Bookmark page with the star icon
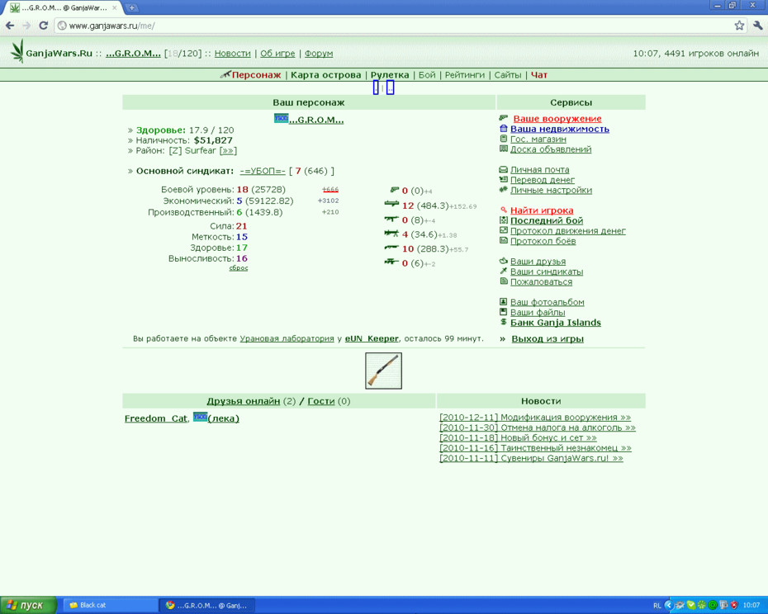The width and height of the screenshot is (768, 614). (x=739, y=26)
